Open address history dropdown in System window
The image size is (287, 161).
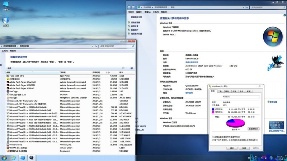244,7
